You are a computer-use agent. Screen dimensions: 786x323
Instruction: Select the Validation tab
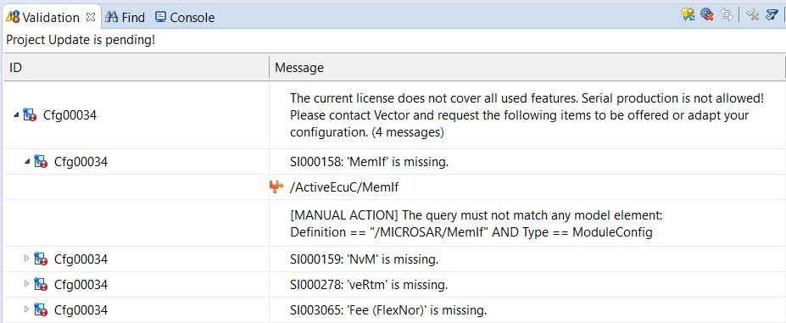point(43,18)
